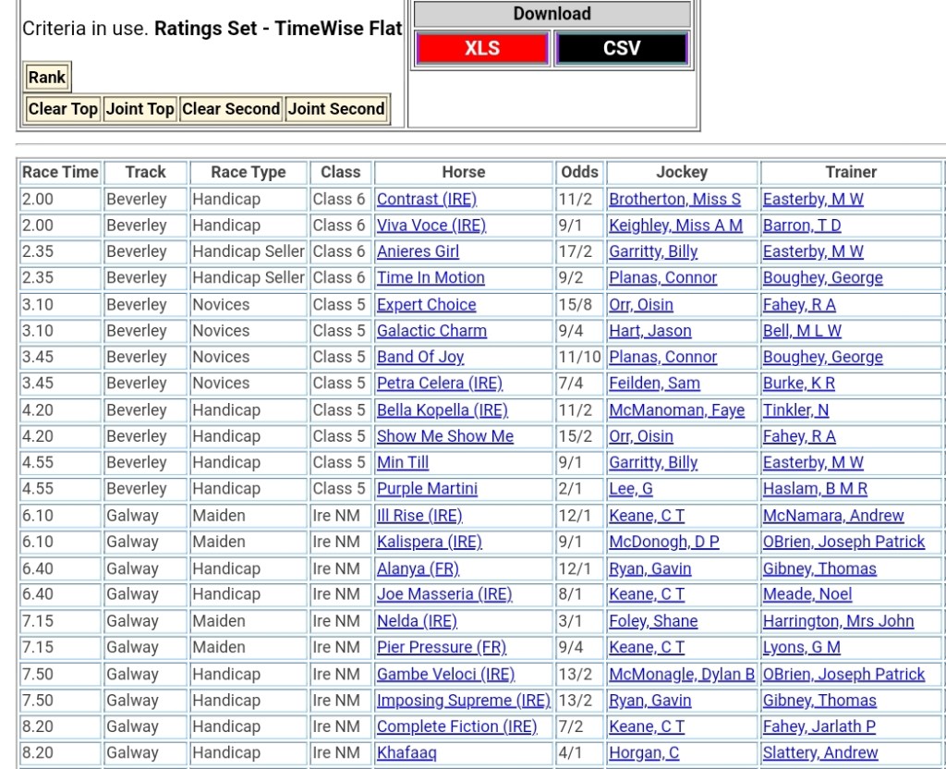This screenshot has width=946, height=769.
Task: Open horse Anieres Girl link
Action: (x=418, y=251)
